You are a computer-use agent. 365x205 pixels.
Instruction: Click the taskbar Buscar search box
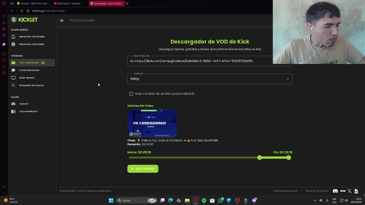point(137,200)
